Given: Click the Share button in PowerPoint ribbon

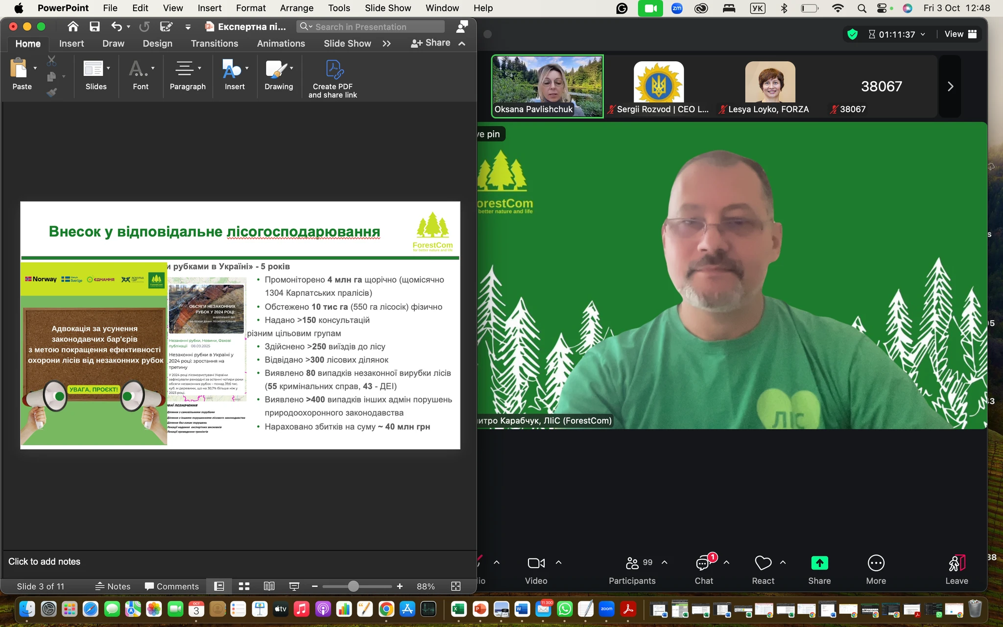Looking at the screenshot, I should coord(430,43).
